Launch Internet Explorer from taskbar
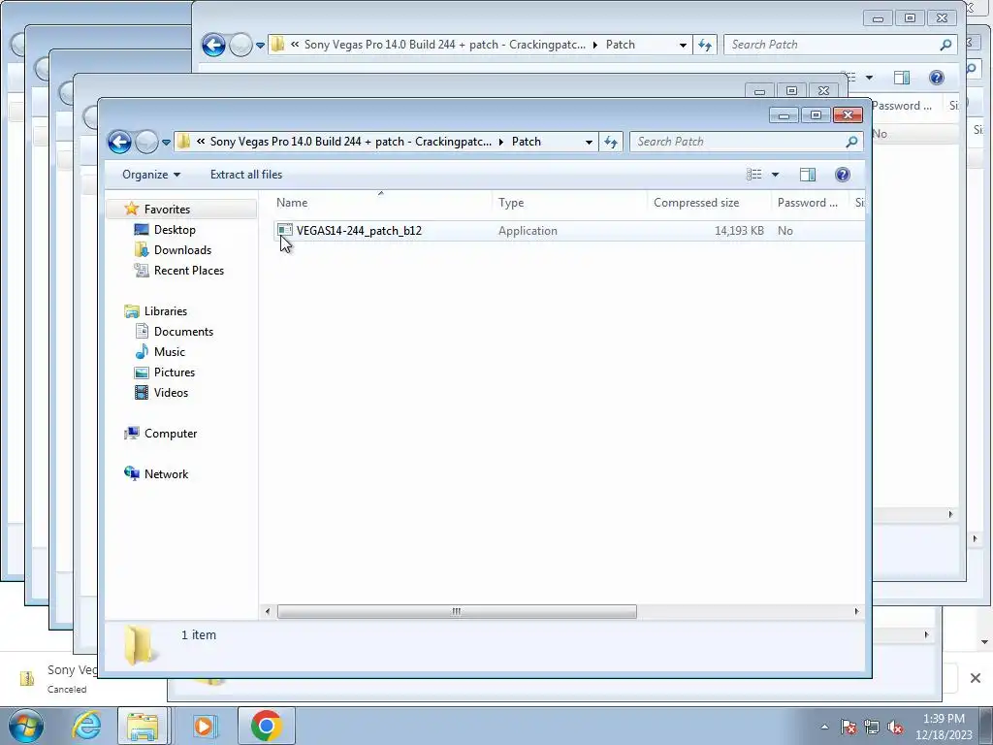 86,726
